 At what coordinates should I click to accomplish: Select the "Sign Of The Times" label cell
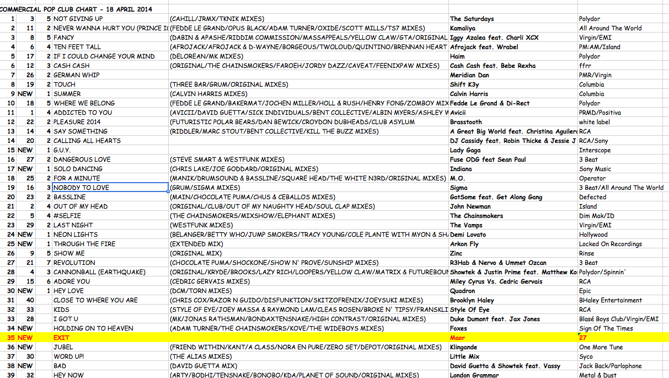pos(606,328)
